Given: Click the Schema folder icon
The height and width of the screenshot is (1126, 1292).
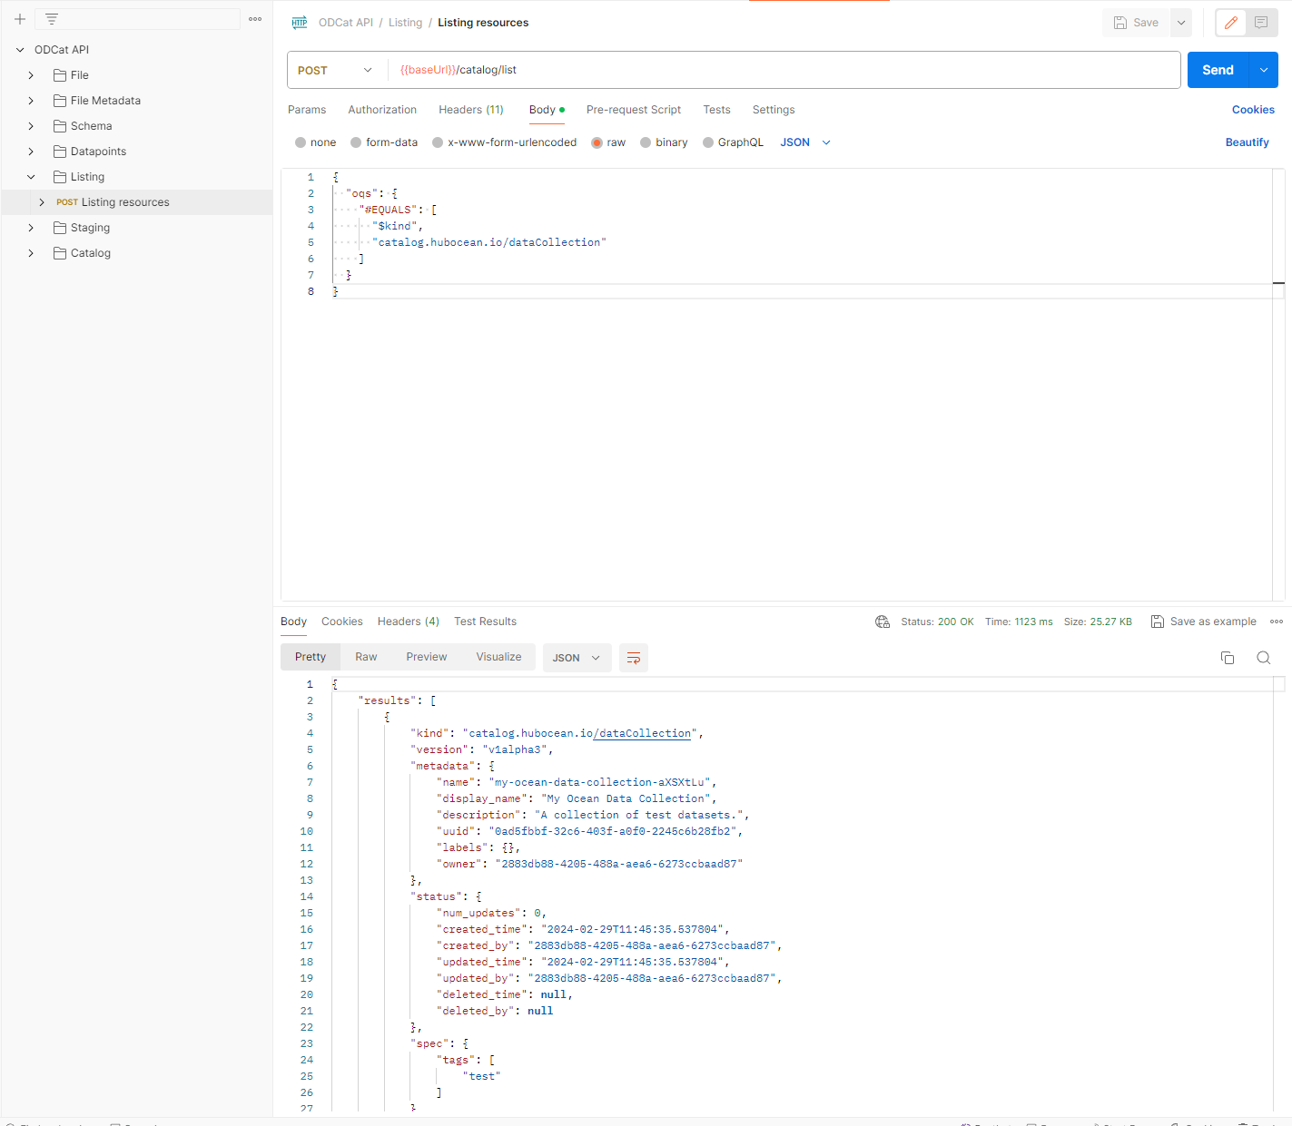Looking at the screenshot, I should 60,126.
